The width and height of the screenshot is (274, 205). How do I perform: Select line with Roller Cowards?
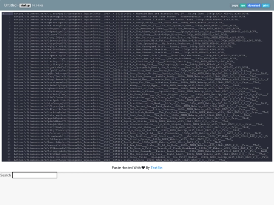coord(141,151)
